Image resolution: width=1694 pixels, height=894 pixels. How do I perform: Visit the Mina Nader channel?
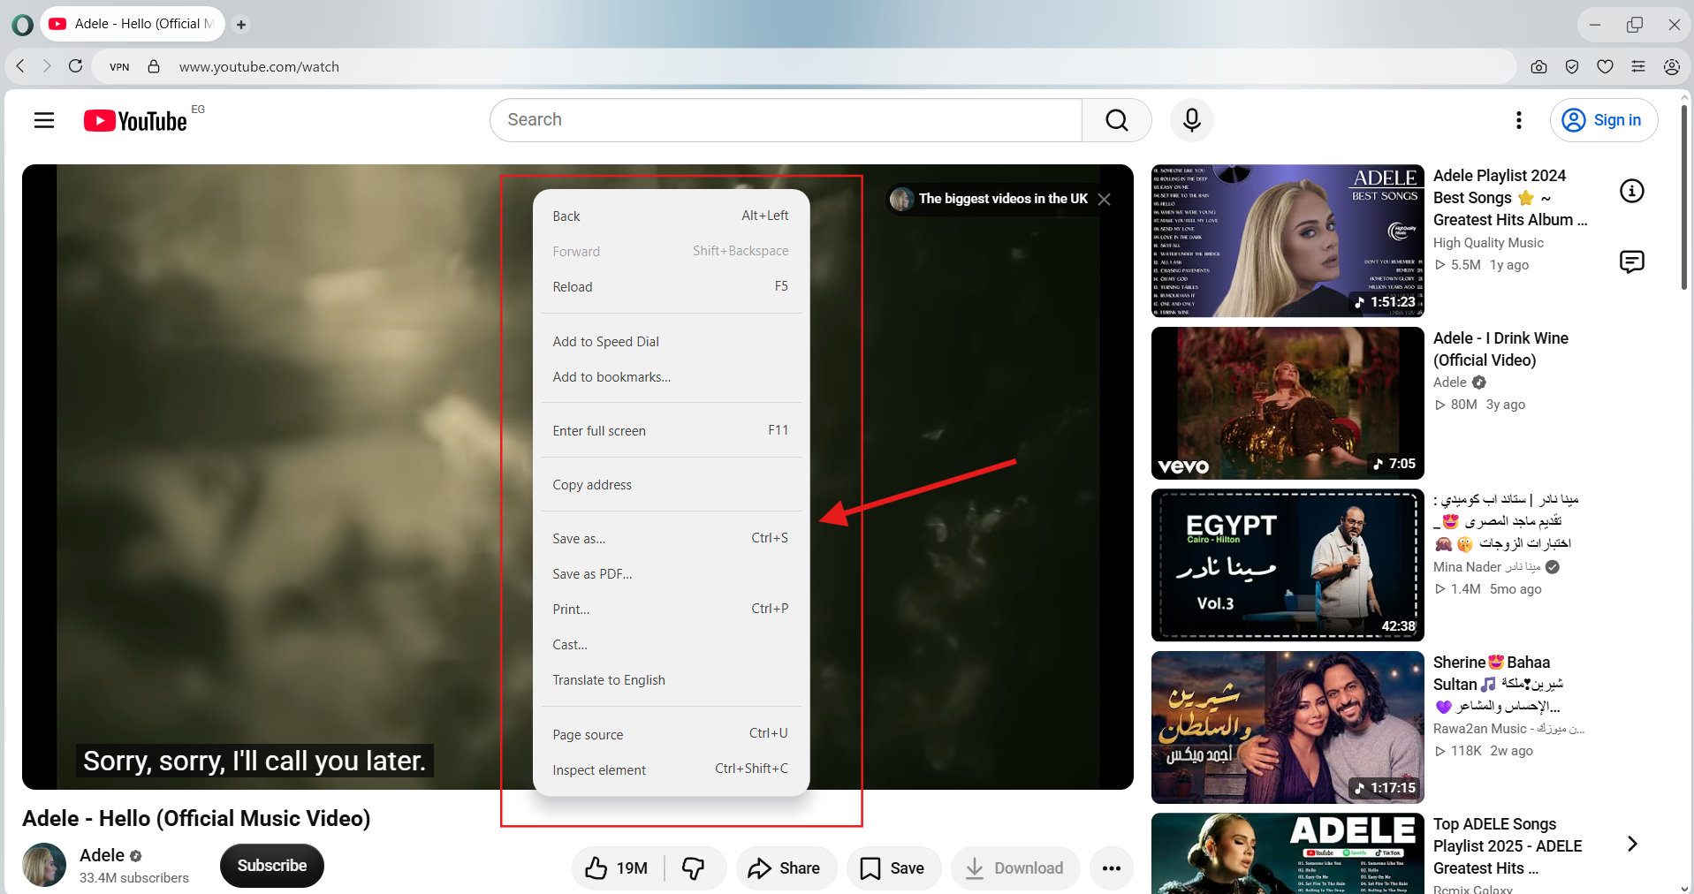click(1486, 567)
